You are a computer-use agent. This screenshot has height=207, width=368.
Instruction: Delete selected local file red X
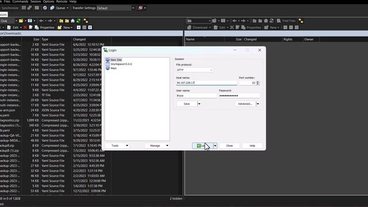(25, 28)
